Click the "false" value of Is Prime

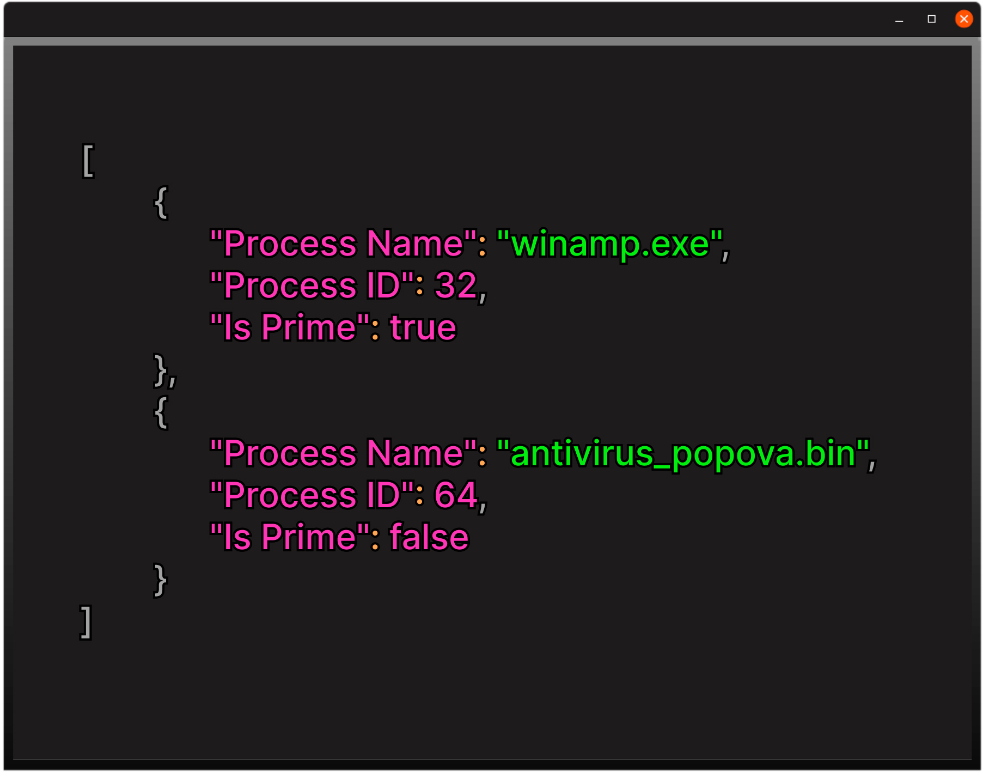pos(429,537)
